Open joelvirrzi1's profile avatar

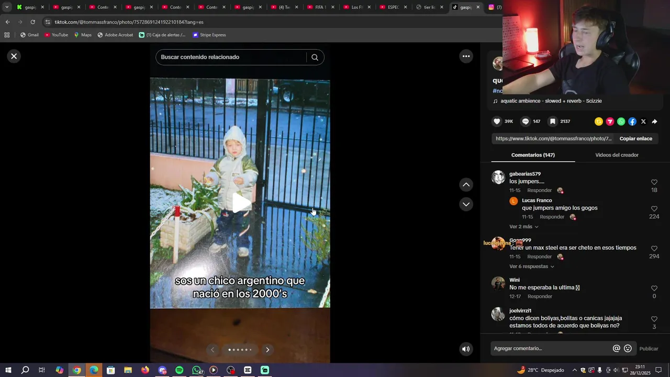tap(498, 314)
